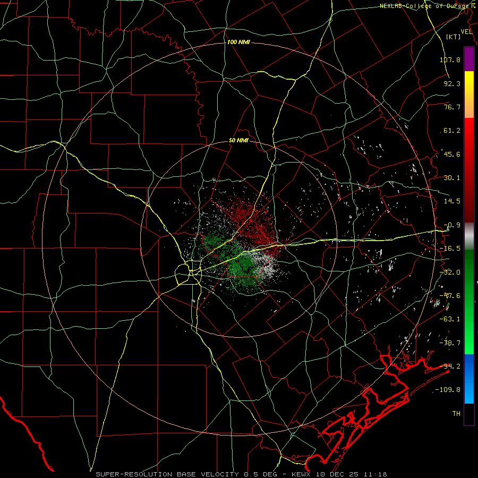Pick the green segment of the color bar

pyautogui.click(x=469, y=302)
